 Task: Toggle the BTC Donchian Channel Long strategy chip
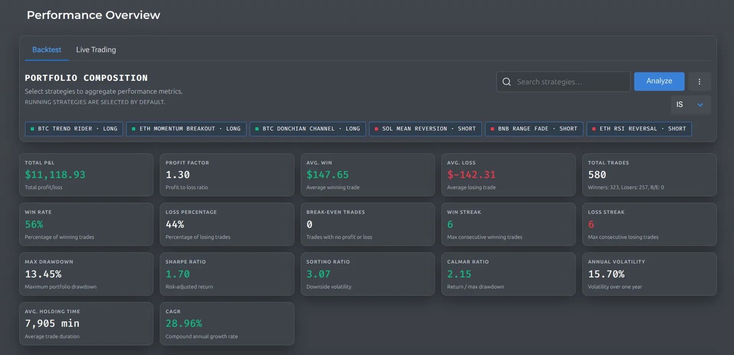coord(307,129)
